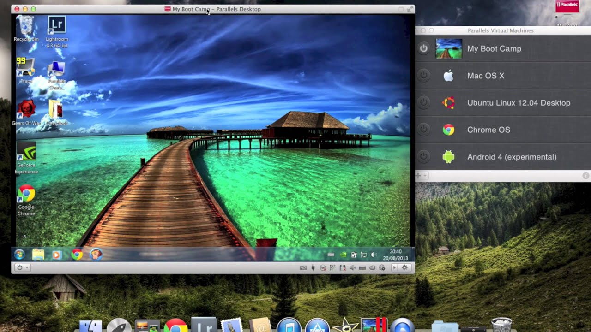
Task: Open the Mail stamp icon in the dock
Action: coord(232,325)
